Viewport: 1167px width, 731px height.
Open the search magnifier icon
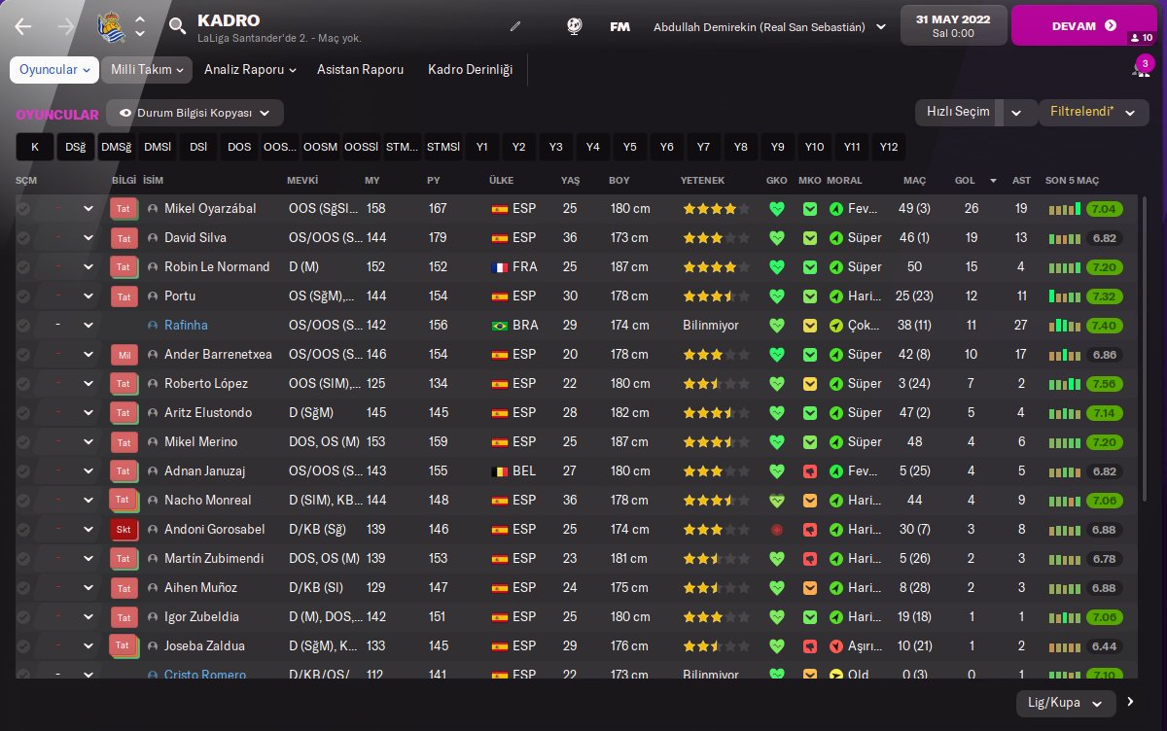pyautogui.click(x=177, y=26)
